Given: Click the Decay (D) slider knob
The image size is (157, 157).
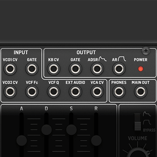Looking at the screenshot, I should [x=46, y=130].
